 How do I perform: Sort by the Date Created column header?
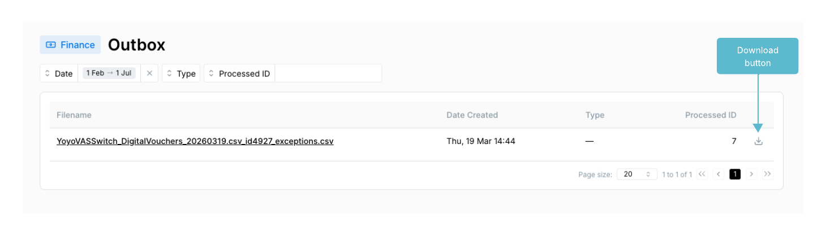coord(472,115)
